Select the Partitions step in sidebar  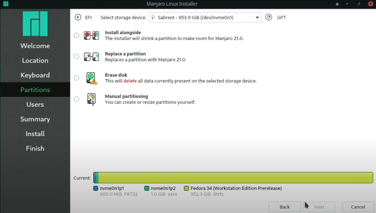[35, 90]
